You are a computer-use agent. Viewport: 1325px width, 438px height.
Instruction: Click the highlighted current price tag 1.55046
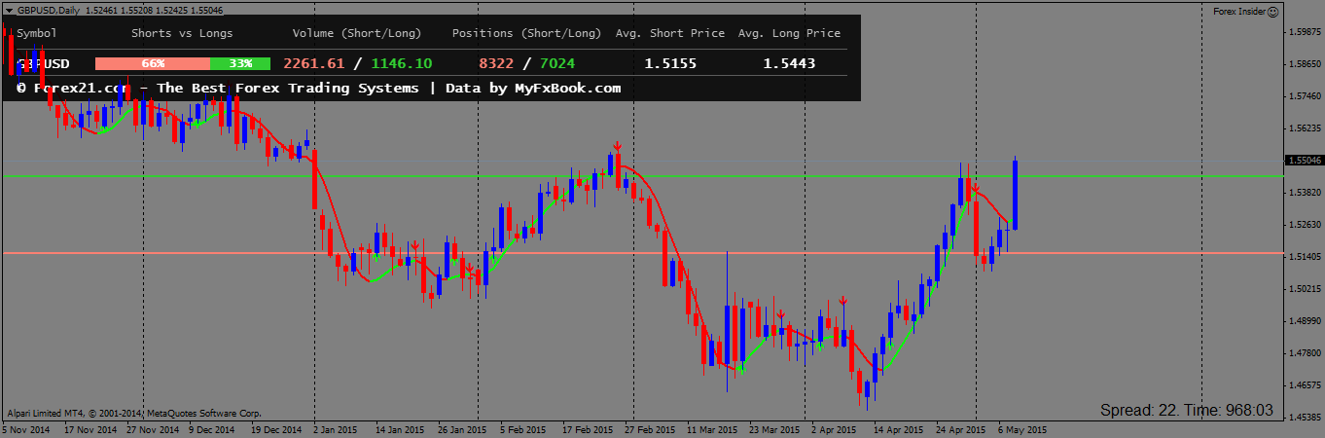pyautogui.click(x=1305, y=160)
